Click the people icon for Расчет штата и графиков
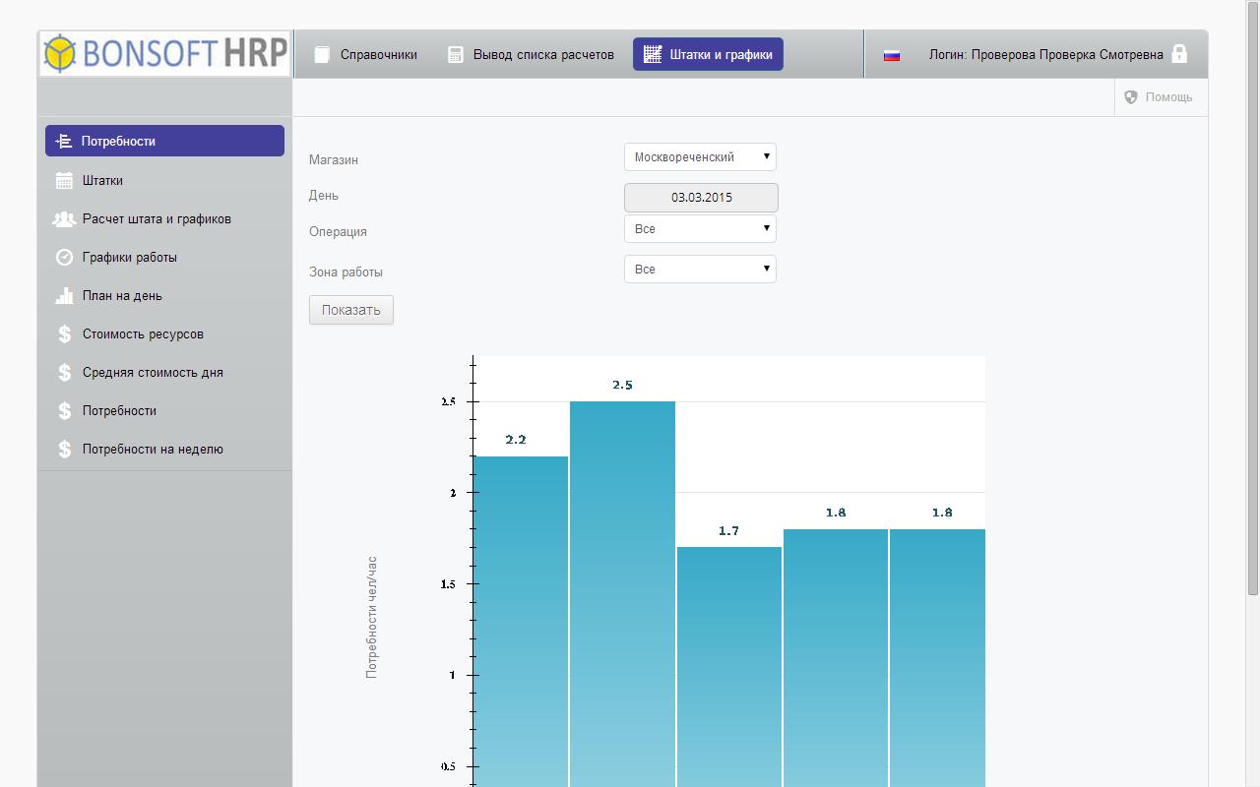The width and height of the screenshot is (1260, 787). (x=64, y=219)
